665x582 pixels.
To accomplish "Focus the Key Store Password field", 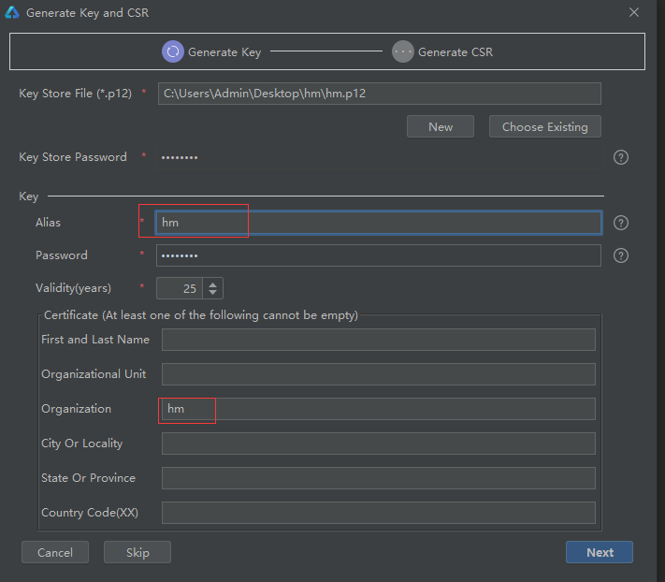I will (x=380, y=157).
